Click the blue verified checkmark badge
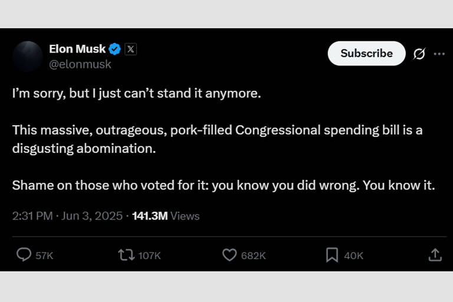Screen dimensions: 453x302 [x=115, y=49]
